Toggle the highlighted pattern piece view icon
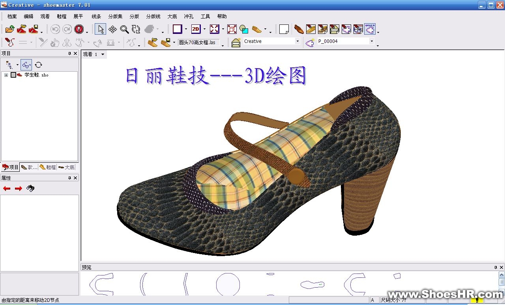The width and height of the screenshot is (505, 305). [370, 29]
